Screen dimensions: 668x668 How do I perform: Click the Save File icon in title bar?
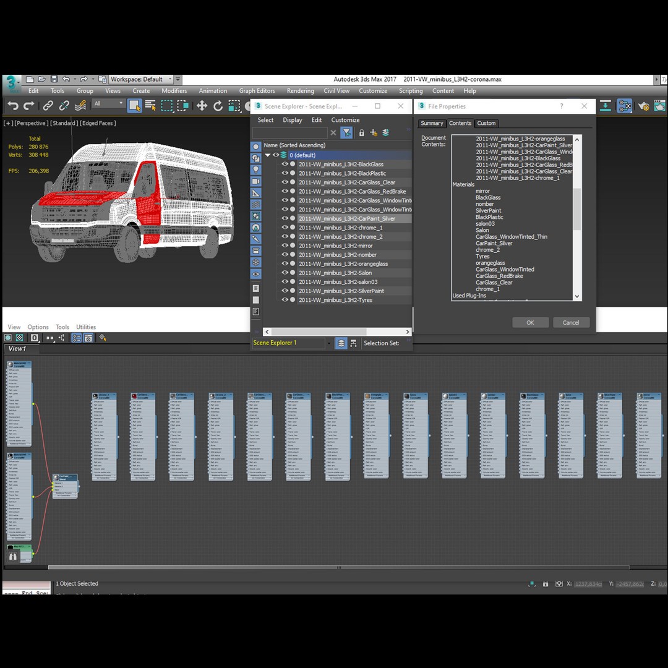pos(54,79)
